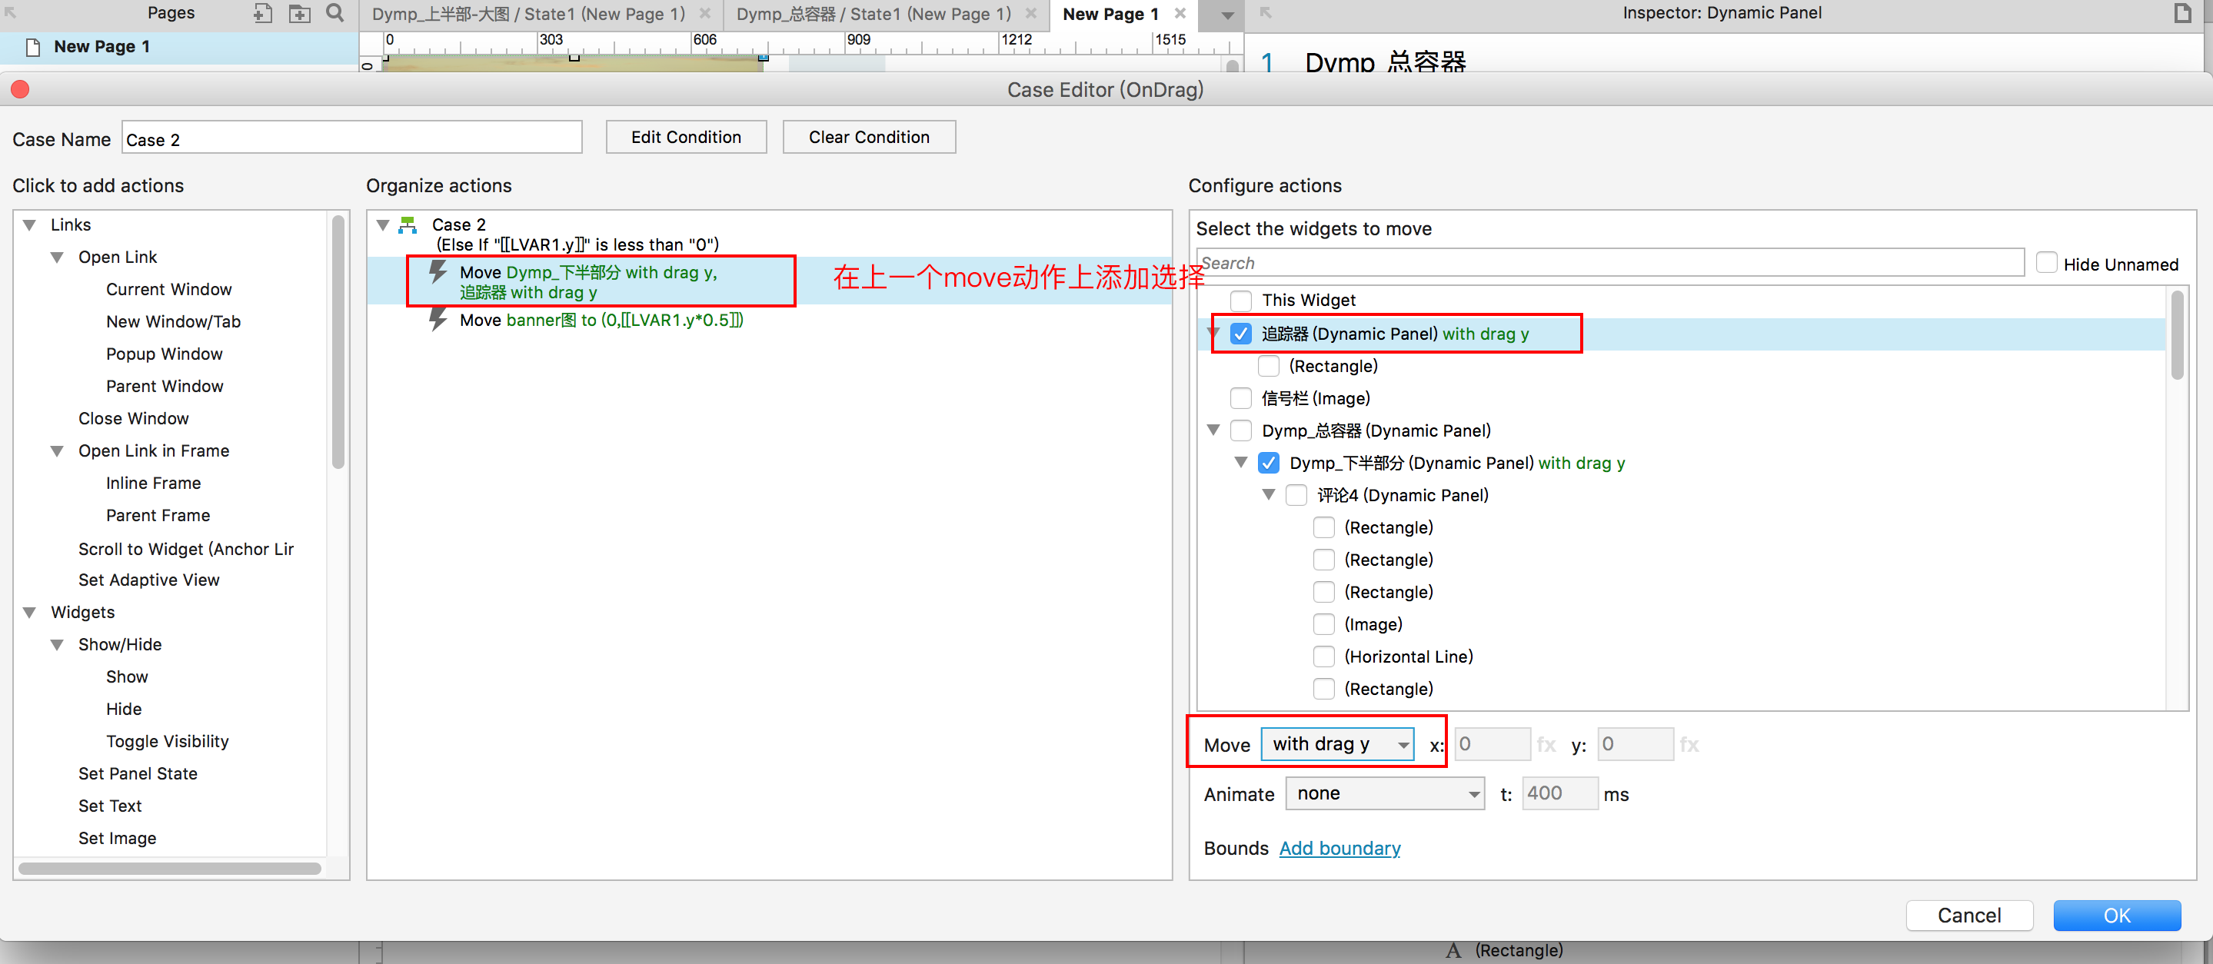Open the Move type dropdown 'with drag y'

(x=1336, y=745)
